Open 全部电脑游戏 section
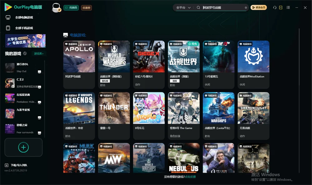 pos(24,17)
